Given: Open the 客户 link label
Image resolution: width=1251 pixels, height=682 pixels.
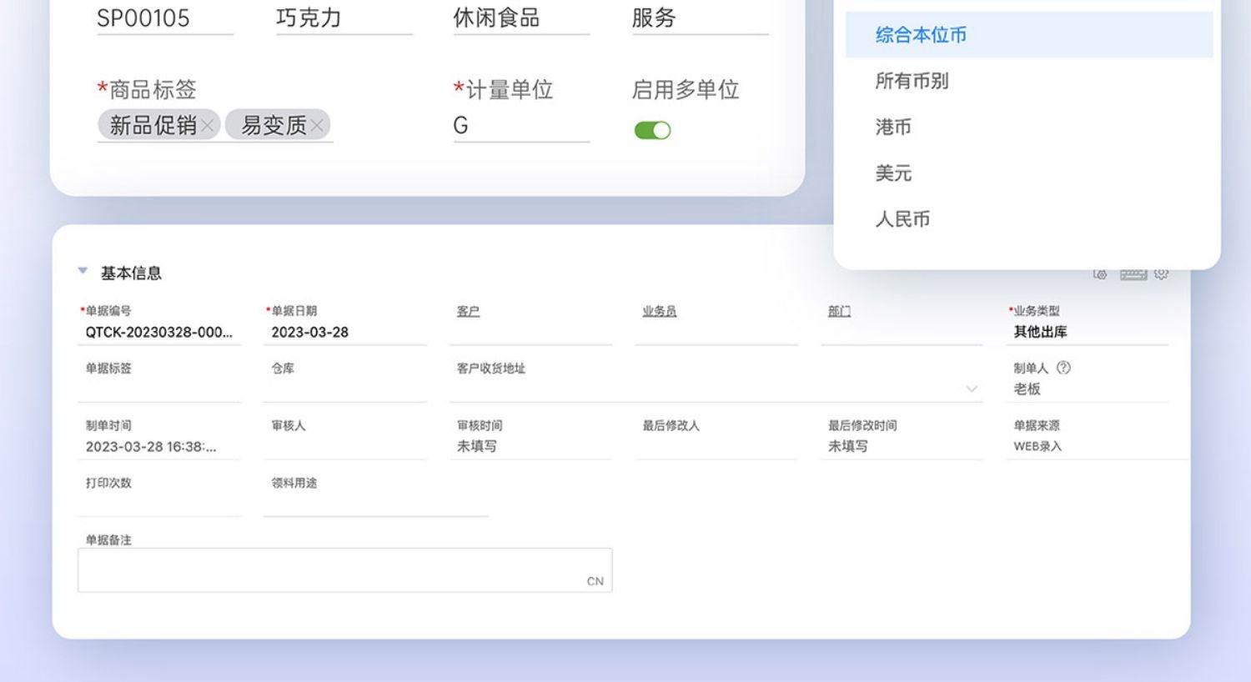Looking at the screenshot, I should point(468,311).
